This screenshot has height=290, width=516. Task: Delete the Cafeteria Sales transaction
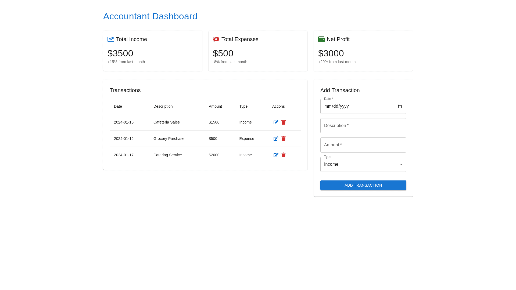pyautogui.click(x=284, y=122)
